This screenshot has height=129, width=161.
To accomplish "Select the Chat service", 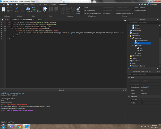I will (x=134, y=63).
